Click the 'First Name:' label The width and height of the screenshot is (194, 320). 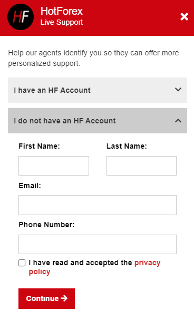pos(39,146)
